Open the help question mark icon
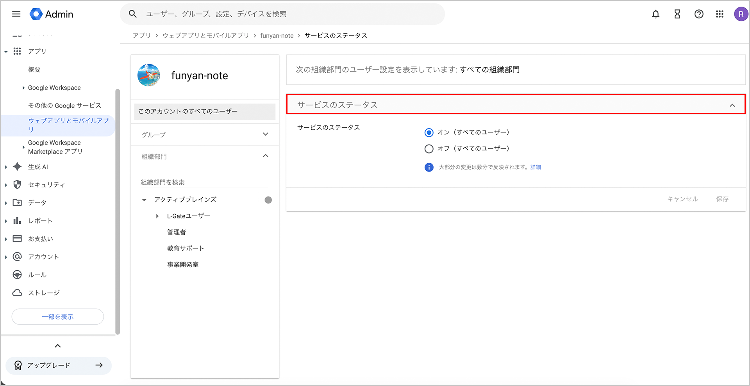 pyautogui.click(x=699, y=14)
